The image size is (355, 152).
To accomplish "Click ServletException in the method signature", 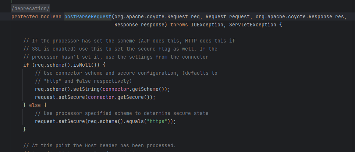I will (x=252, y=25).
